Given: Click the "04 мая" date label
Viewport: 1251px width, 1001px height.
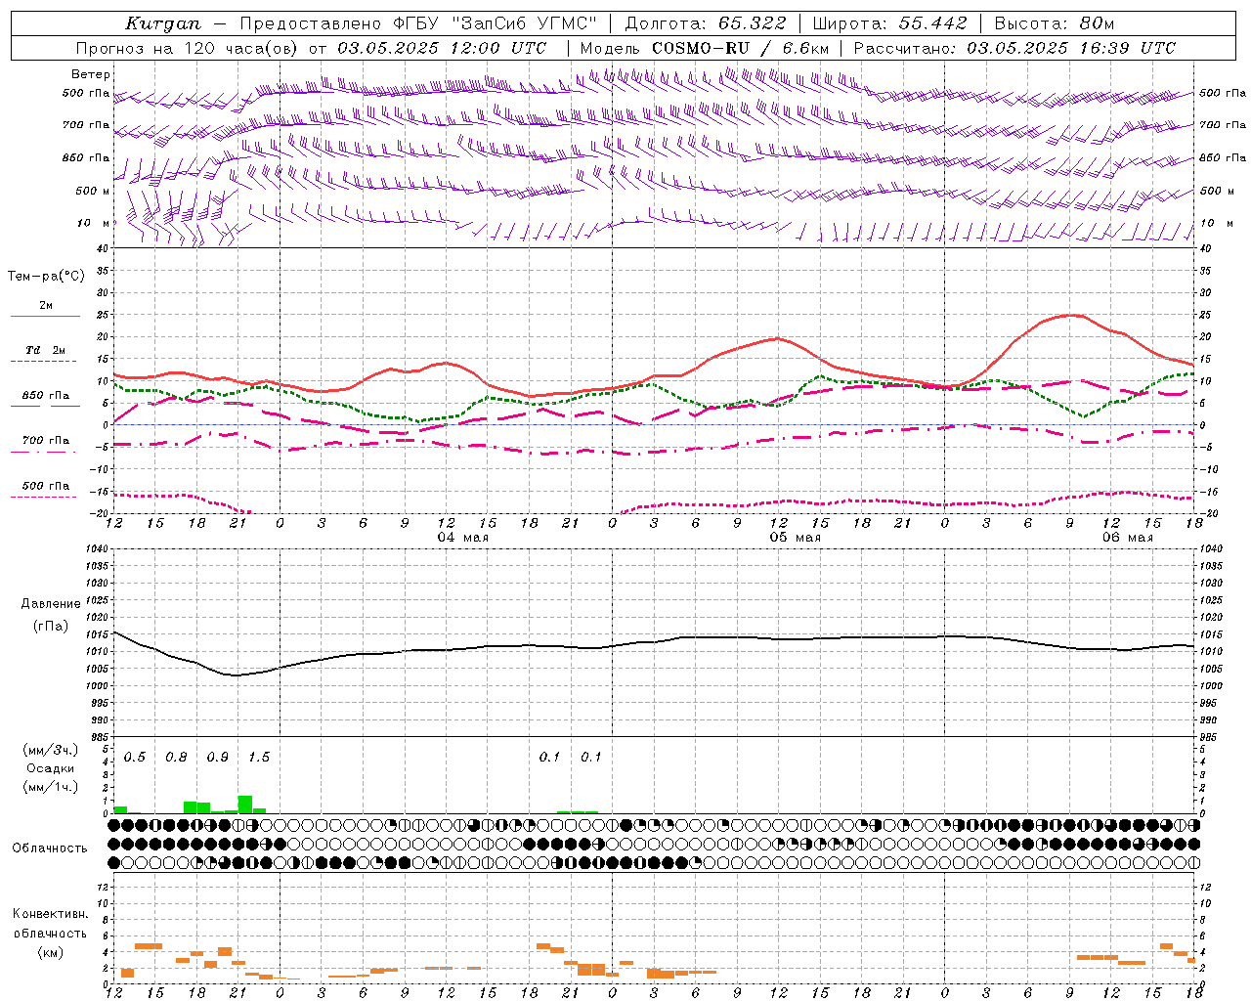Looking at the screenshot, I should pos(462,538).
